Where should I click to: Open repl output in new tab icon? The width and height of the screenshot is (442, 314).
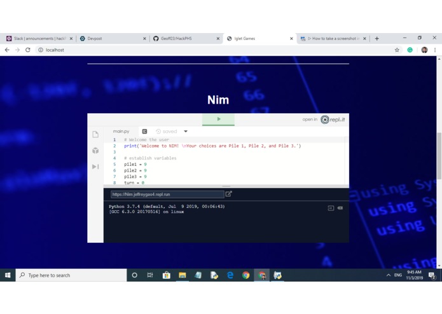pos(228,194)
